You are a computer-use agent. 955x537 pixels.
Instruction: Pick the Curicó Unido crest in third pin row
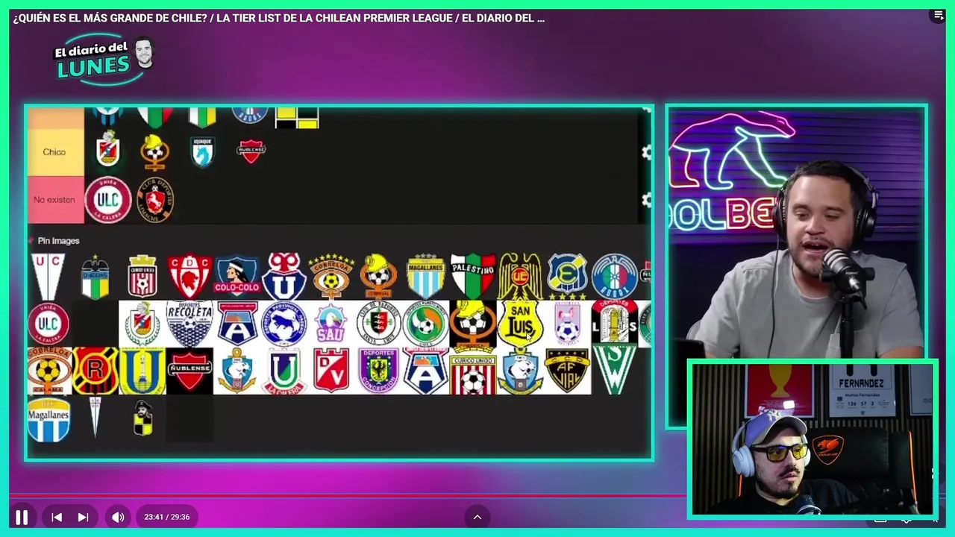[x=473, y=371]
